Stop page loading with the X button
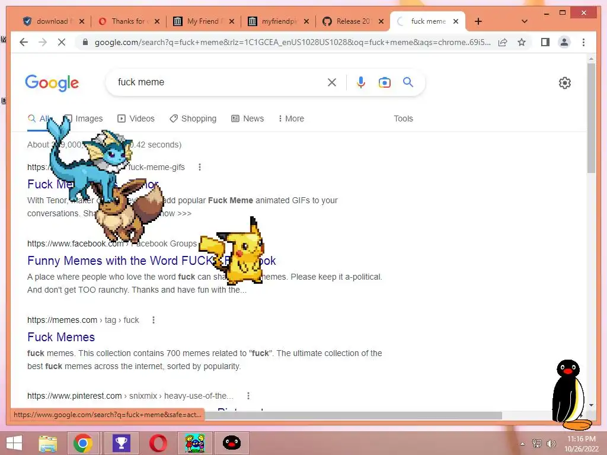 coord(62,42)
